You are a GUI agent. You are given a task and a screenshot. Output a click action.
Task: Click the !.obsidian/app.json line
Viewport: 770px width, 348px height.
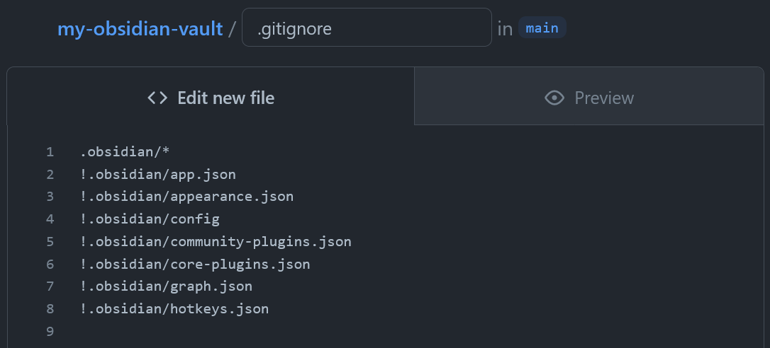point(157,175)
